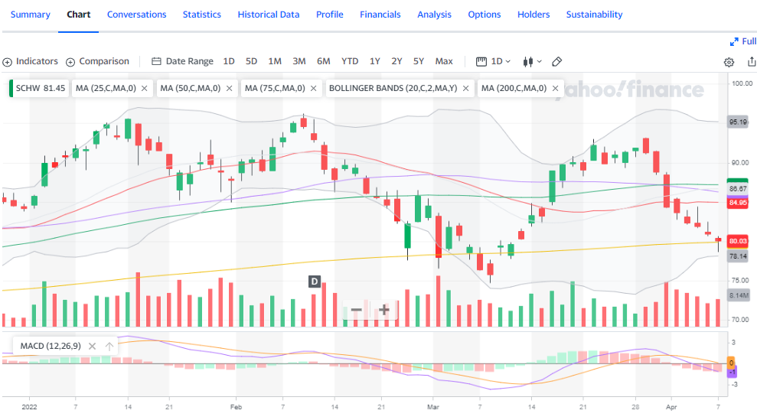Open the Indicators menu

31,61
